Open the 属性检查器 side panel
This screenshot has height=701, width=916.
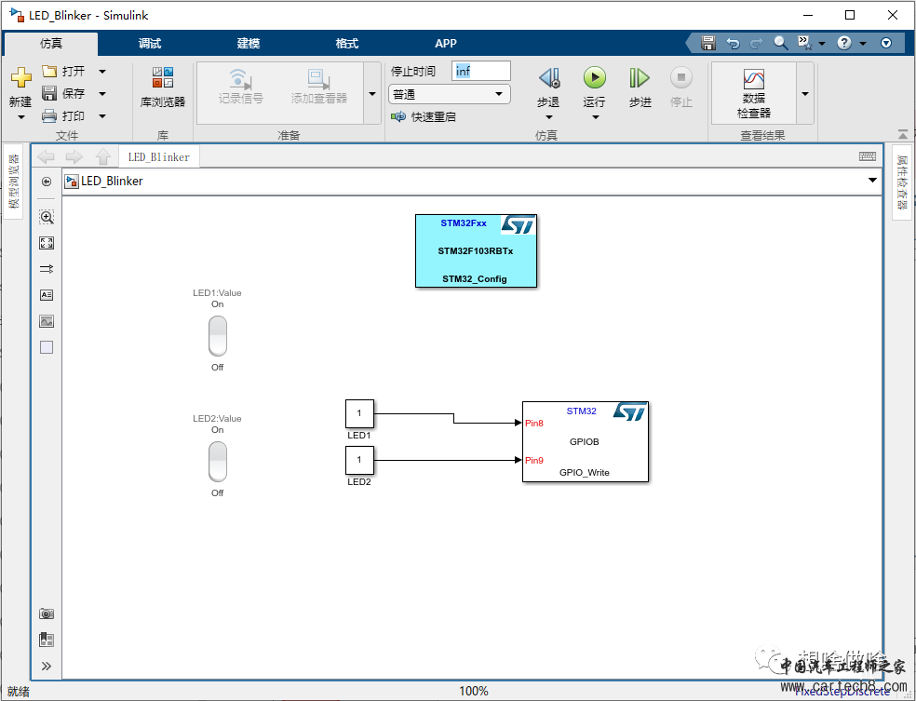pos(902,182)
